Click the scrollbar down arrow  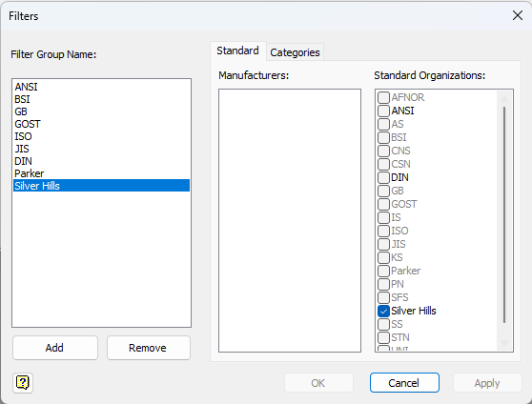point(504,343)
